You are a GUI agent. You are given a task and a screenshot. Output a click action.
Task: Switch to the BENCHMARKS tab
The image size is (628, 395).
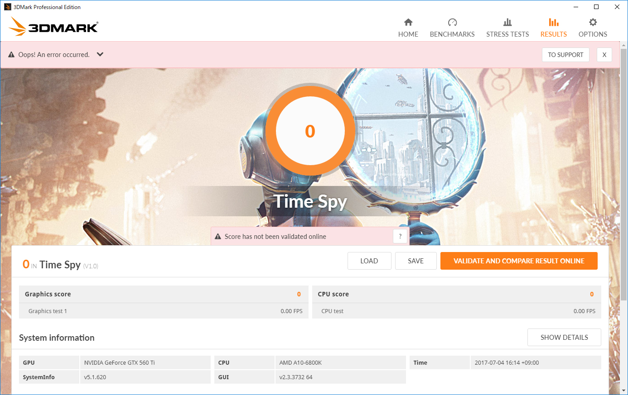tap(452, 34)
